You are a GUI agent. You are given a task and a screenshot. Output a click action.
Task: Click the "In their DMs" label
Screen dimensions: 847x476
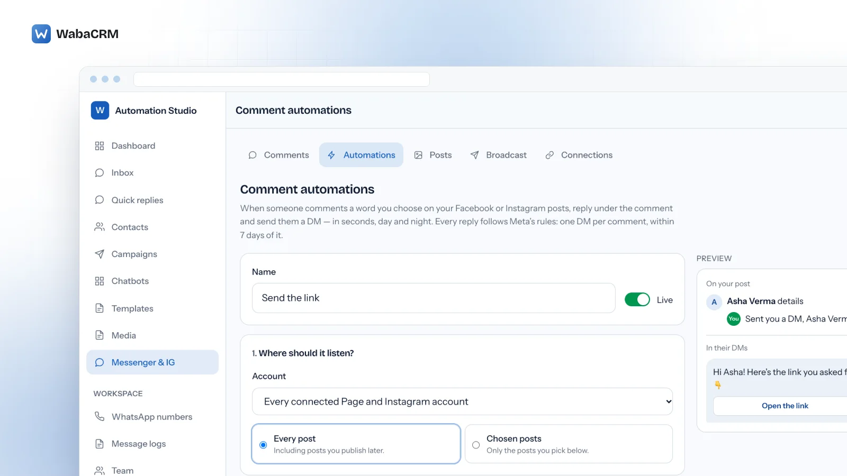coord(727,348)
